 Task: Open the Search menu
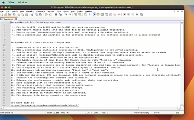[15, 12]
